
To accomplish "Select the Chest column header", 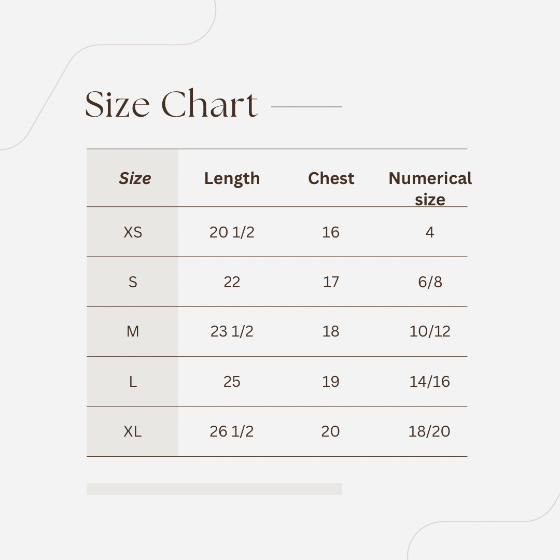I will [331, 178].
